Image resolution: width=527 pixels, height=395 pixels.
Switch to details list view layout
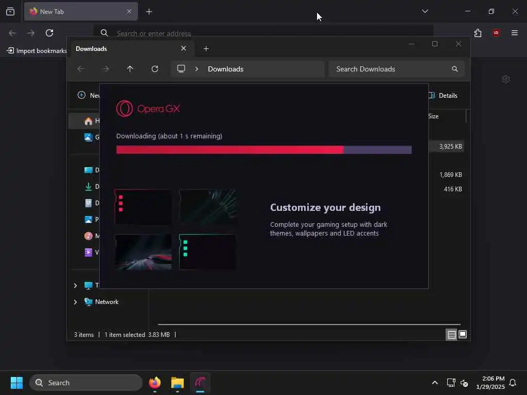coord(451,334)
